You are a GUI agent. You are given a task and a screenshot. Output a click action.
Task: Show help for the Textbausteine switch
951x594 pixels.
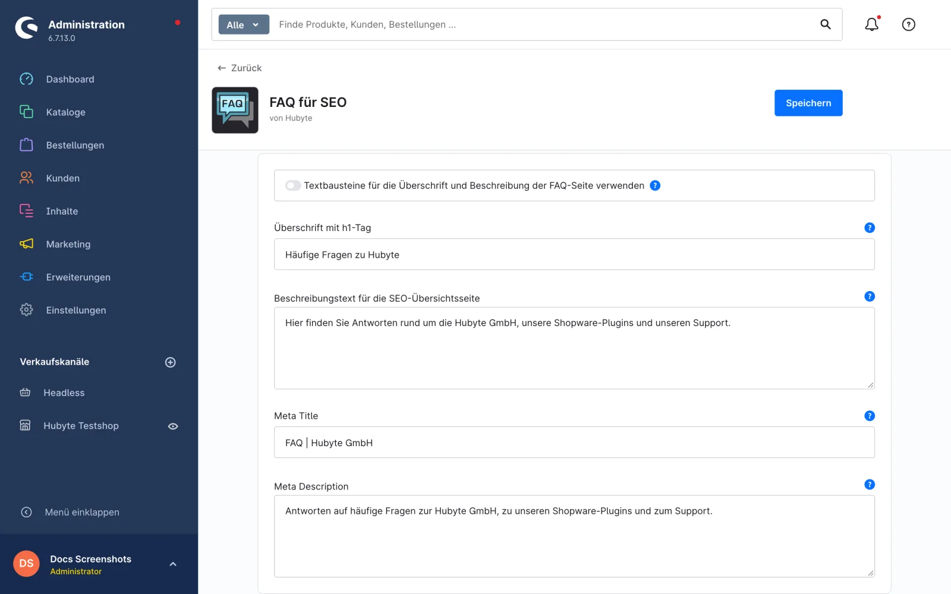click(655, 185)
